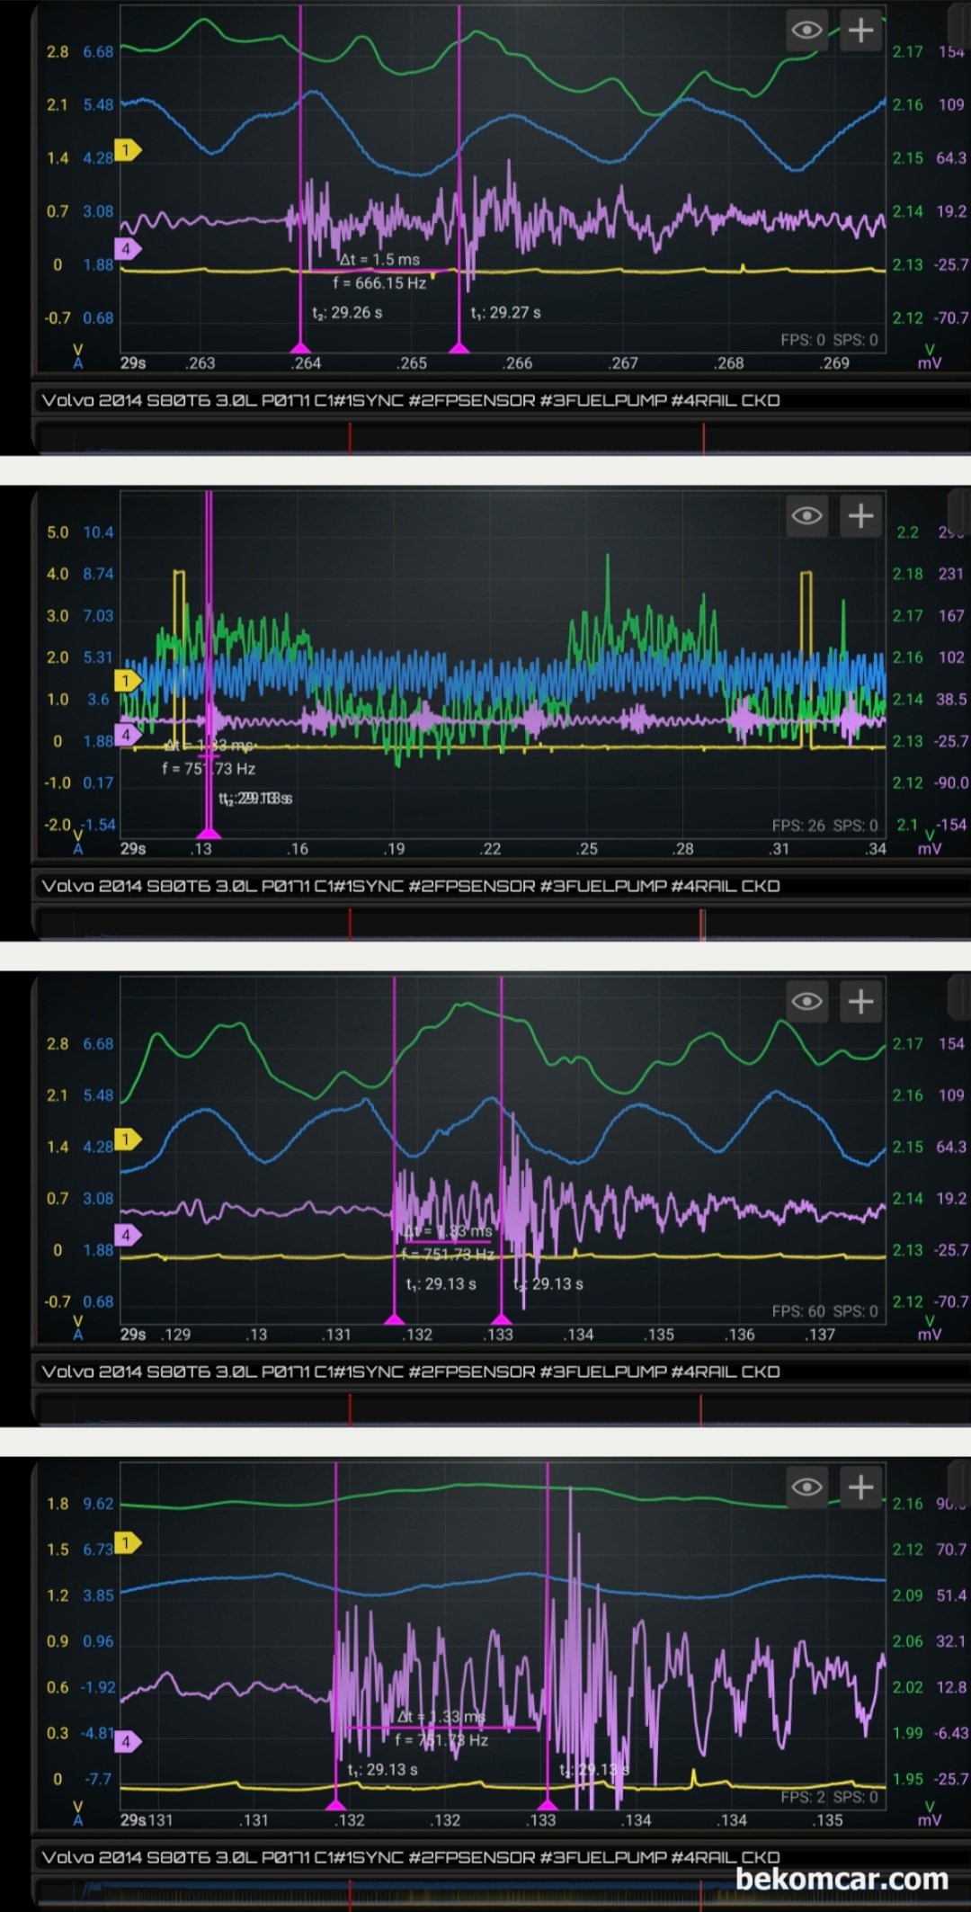
Task: Toggle the eye icon in the FPS: 0 chart
Action: tap(806, 31)
